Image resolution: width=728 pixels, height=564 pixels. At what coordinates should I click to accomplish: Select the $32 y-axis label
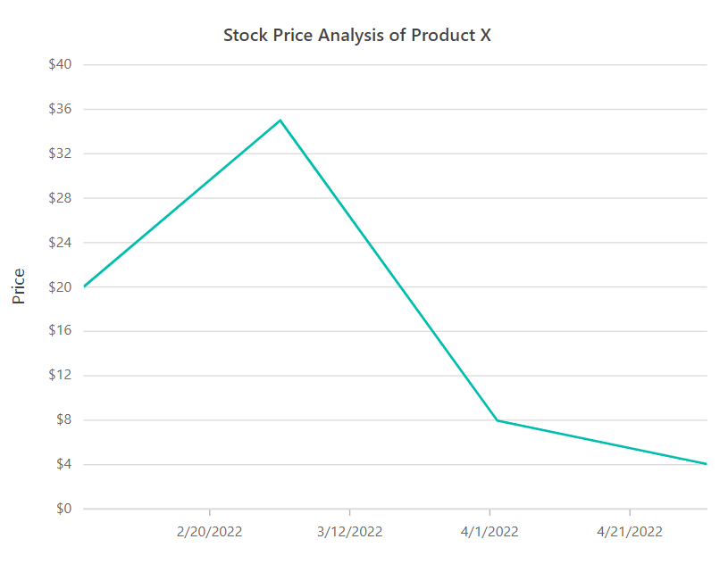point(61,153)
